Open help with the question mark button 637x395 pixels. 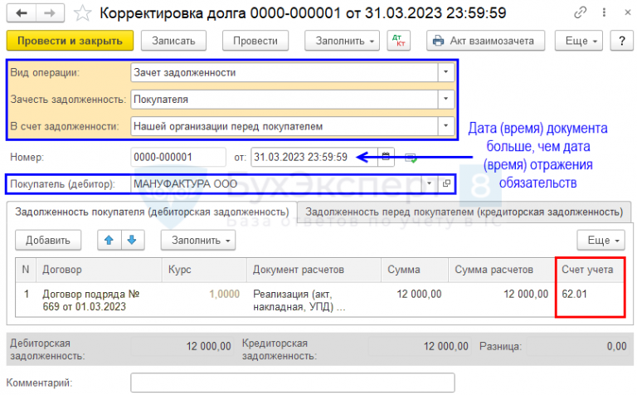(621, 41)
